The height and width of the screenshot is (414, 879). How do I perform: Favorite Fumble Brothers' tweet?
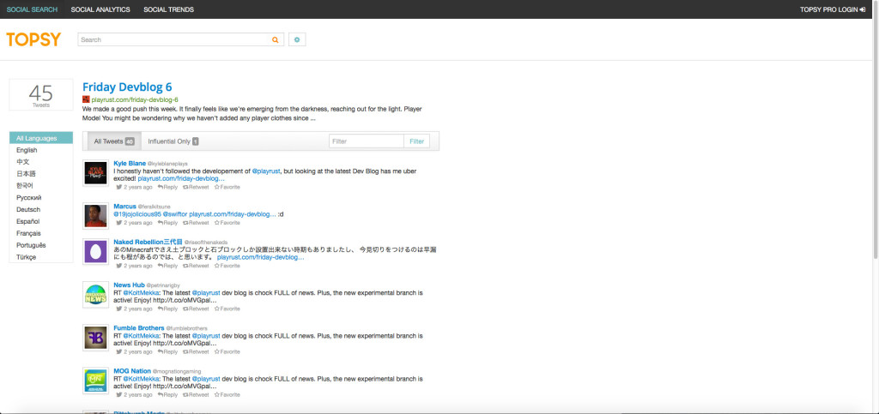[227, 352]
